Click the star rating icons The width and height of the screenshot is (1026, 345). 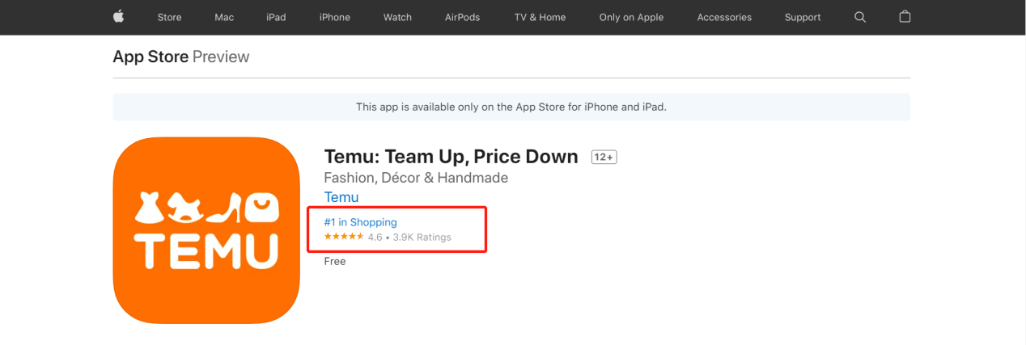tap(344, 237)
